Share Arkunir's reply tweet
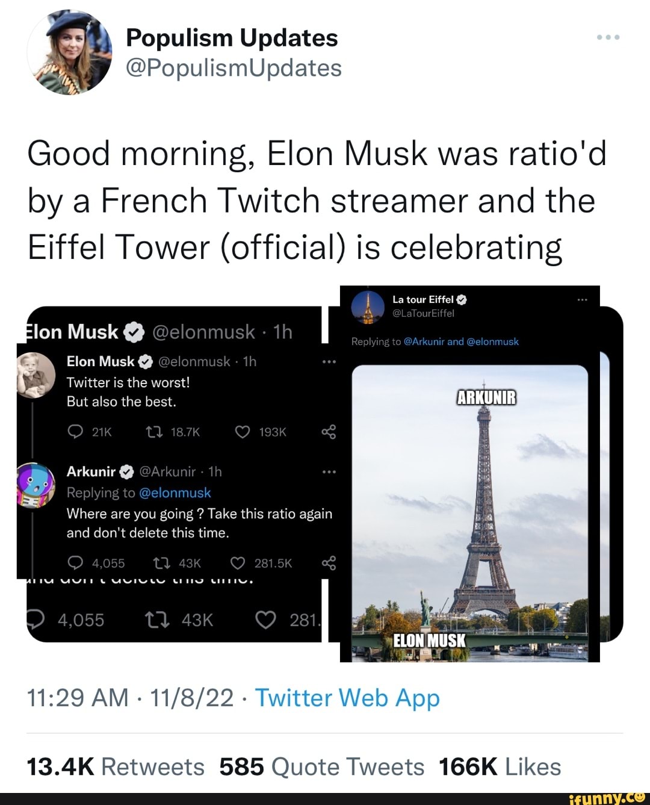650x805 pixels. [x=329, y=563]
